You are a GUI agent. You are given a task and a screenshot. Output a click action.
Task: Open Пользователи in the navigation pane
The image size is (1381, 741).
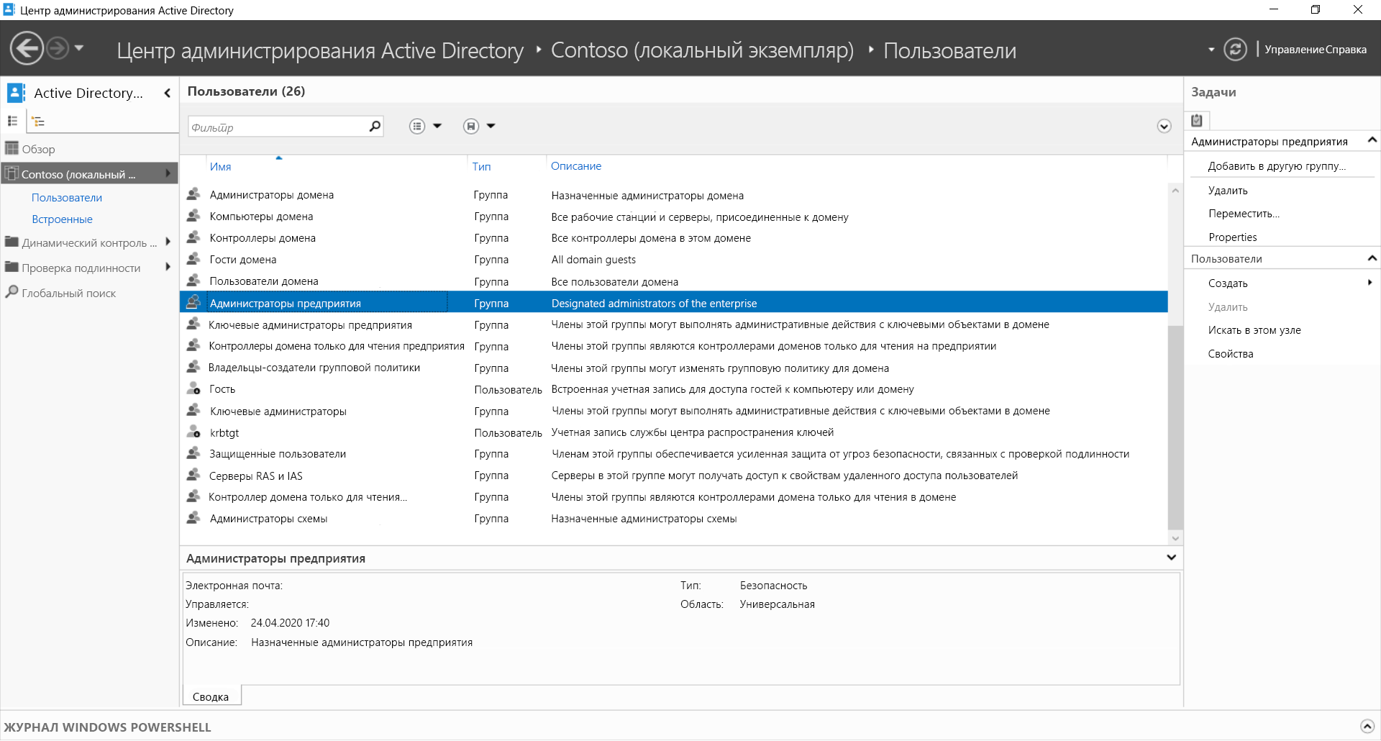[67, 198]
